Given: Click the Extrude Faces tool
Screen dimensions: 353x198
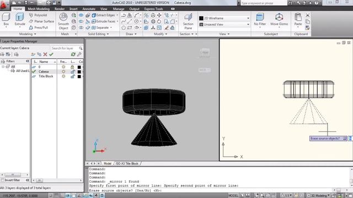Looking at the screenshot, I should click(104, 21).
